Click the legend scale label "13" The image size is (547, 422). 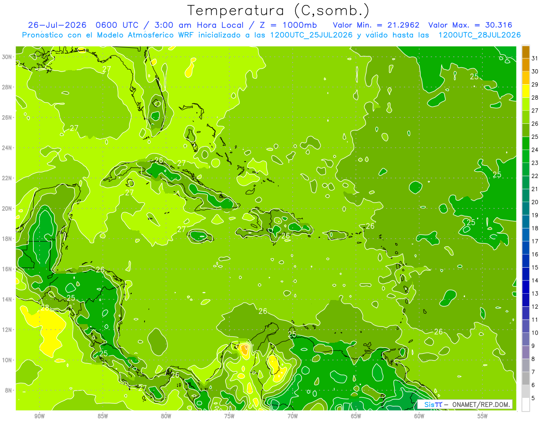535,294
